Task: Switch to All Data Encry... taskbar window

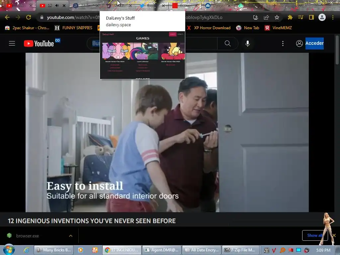Action: (x=202, y=250)
